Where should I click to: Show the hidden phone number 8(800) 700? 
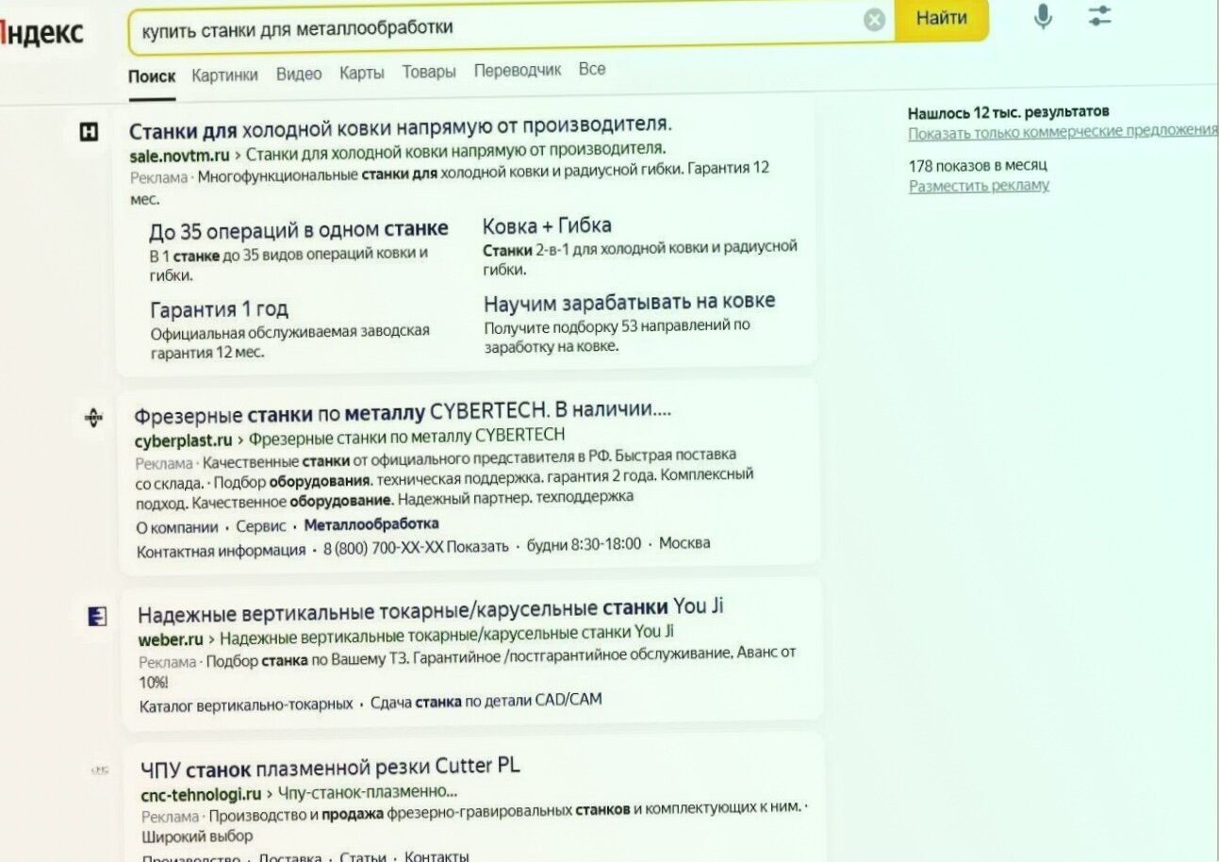[x=416, y=547]
